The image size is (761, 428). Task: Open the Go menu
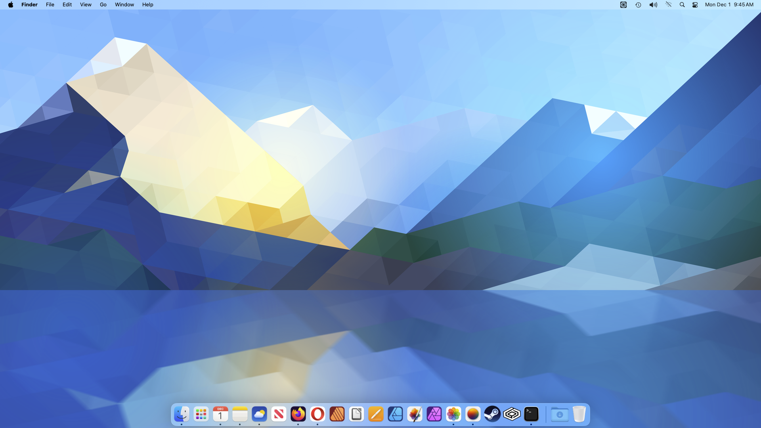pos(103,5)
